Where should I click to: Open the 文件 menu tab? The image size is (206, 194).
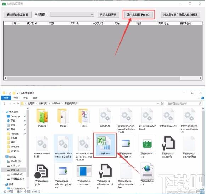(x=6, y=98)
